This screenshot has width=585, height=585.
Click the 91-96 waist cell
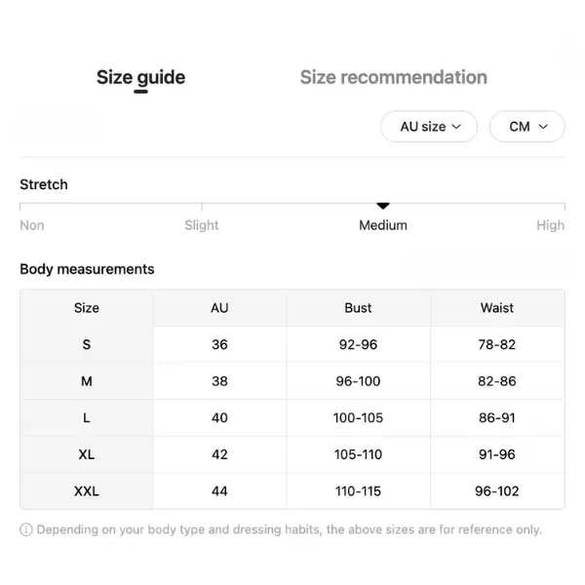497,454
